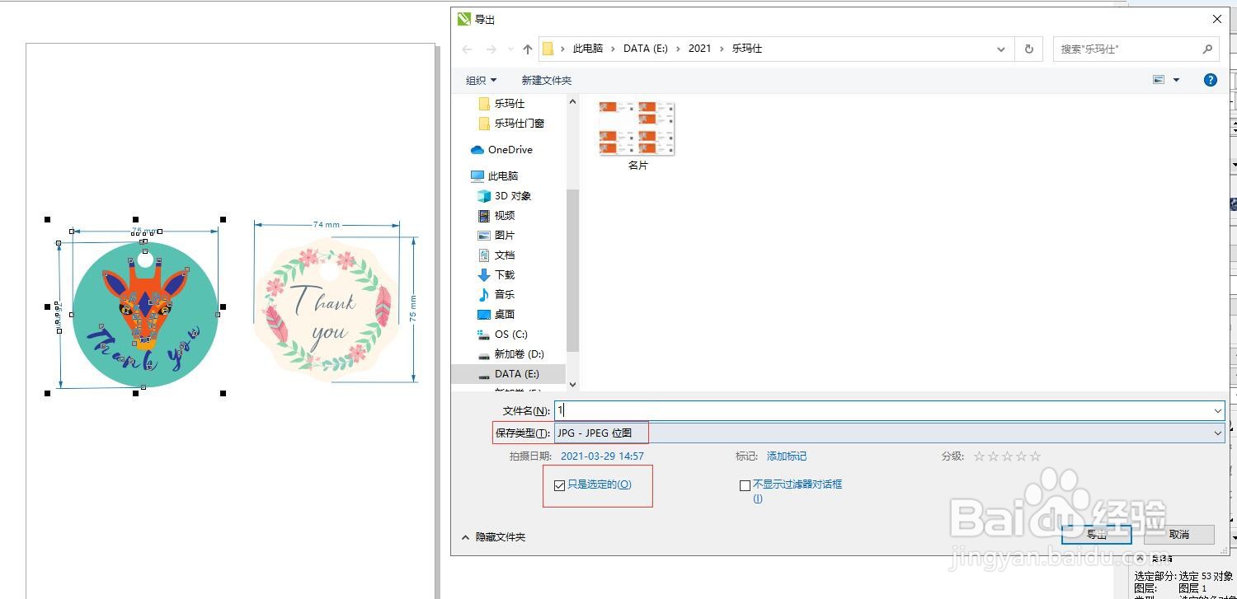This screenshot has height=599, width=1237.
Task: Go forward in export dialog navigation
Action: [x=491, y=49]
